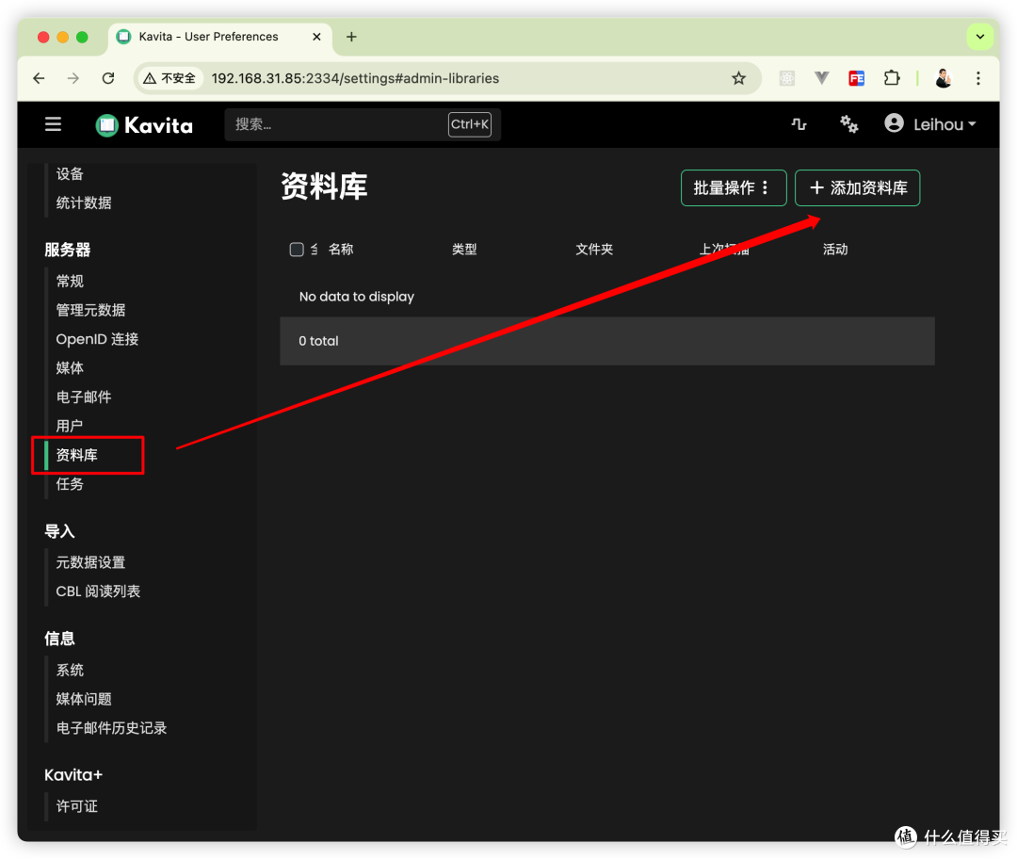
Task: Expand the browser tab search chevron
Action: coord(980,37)
